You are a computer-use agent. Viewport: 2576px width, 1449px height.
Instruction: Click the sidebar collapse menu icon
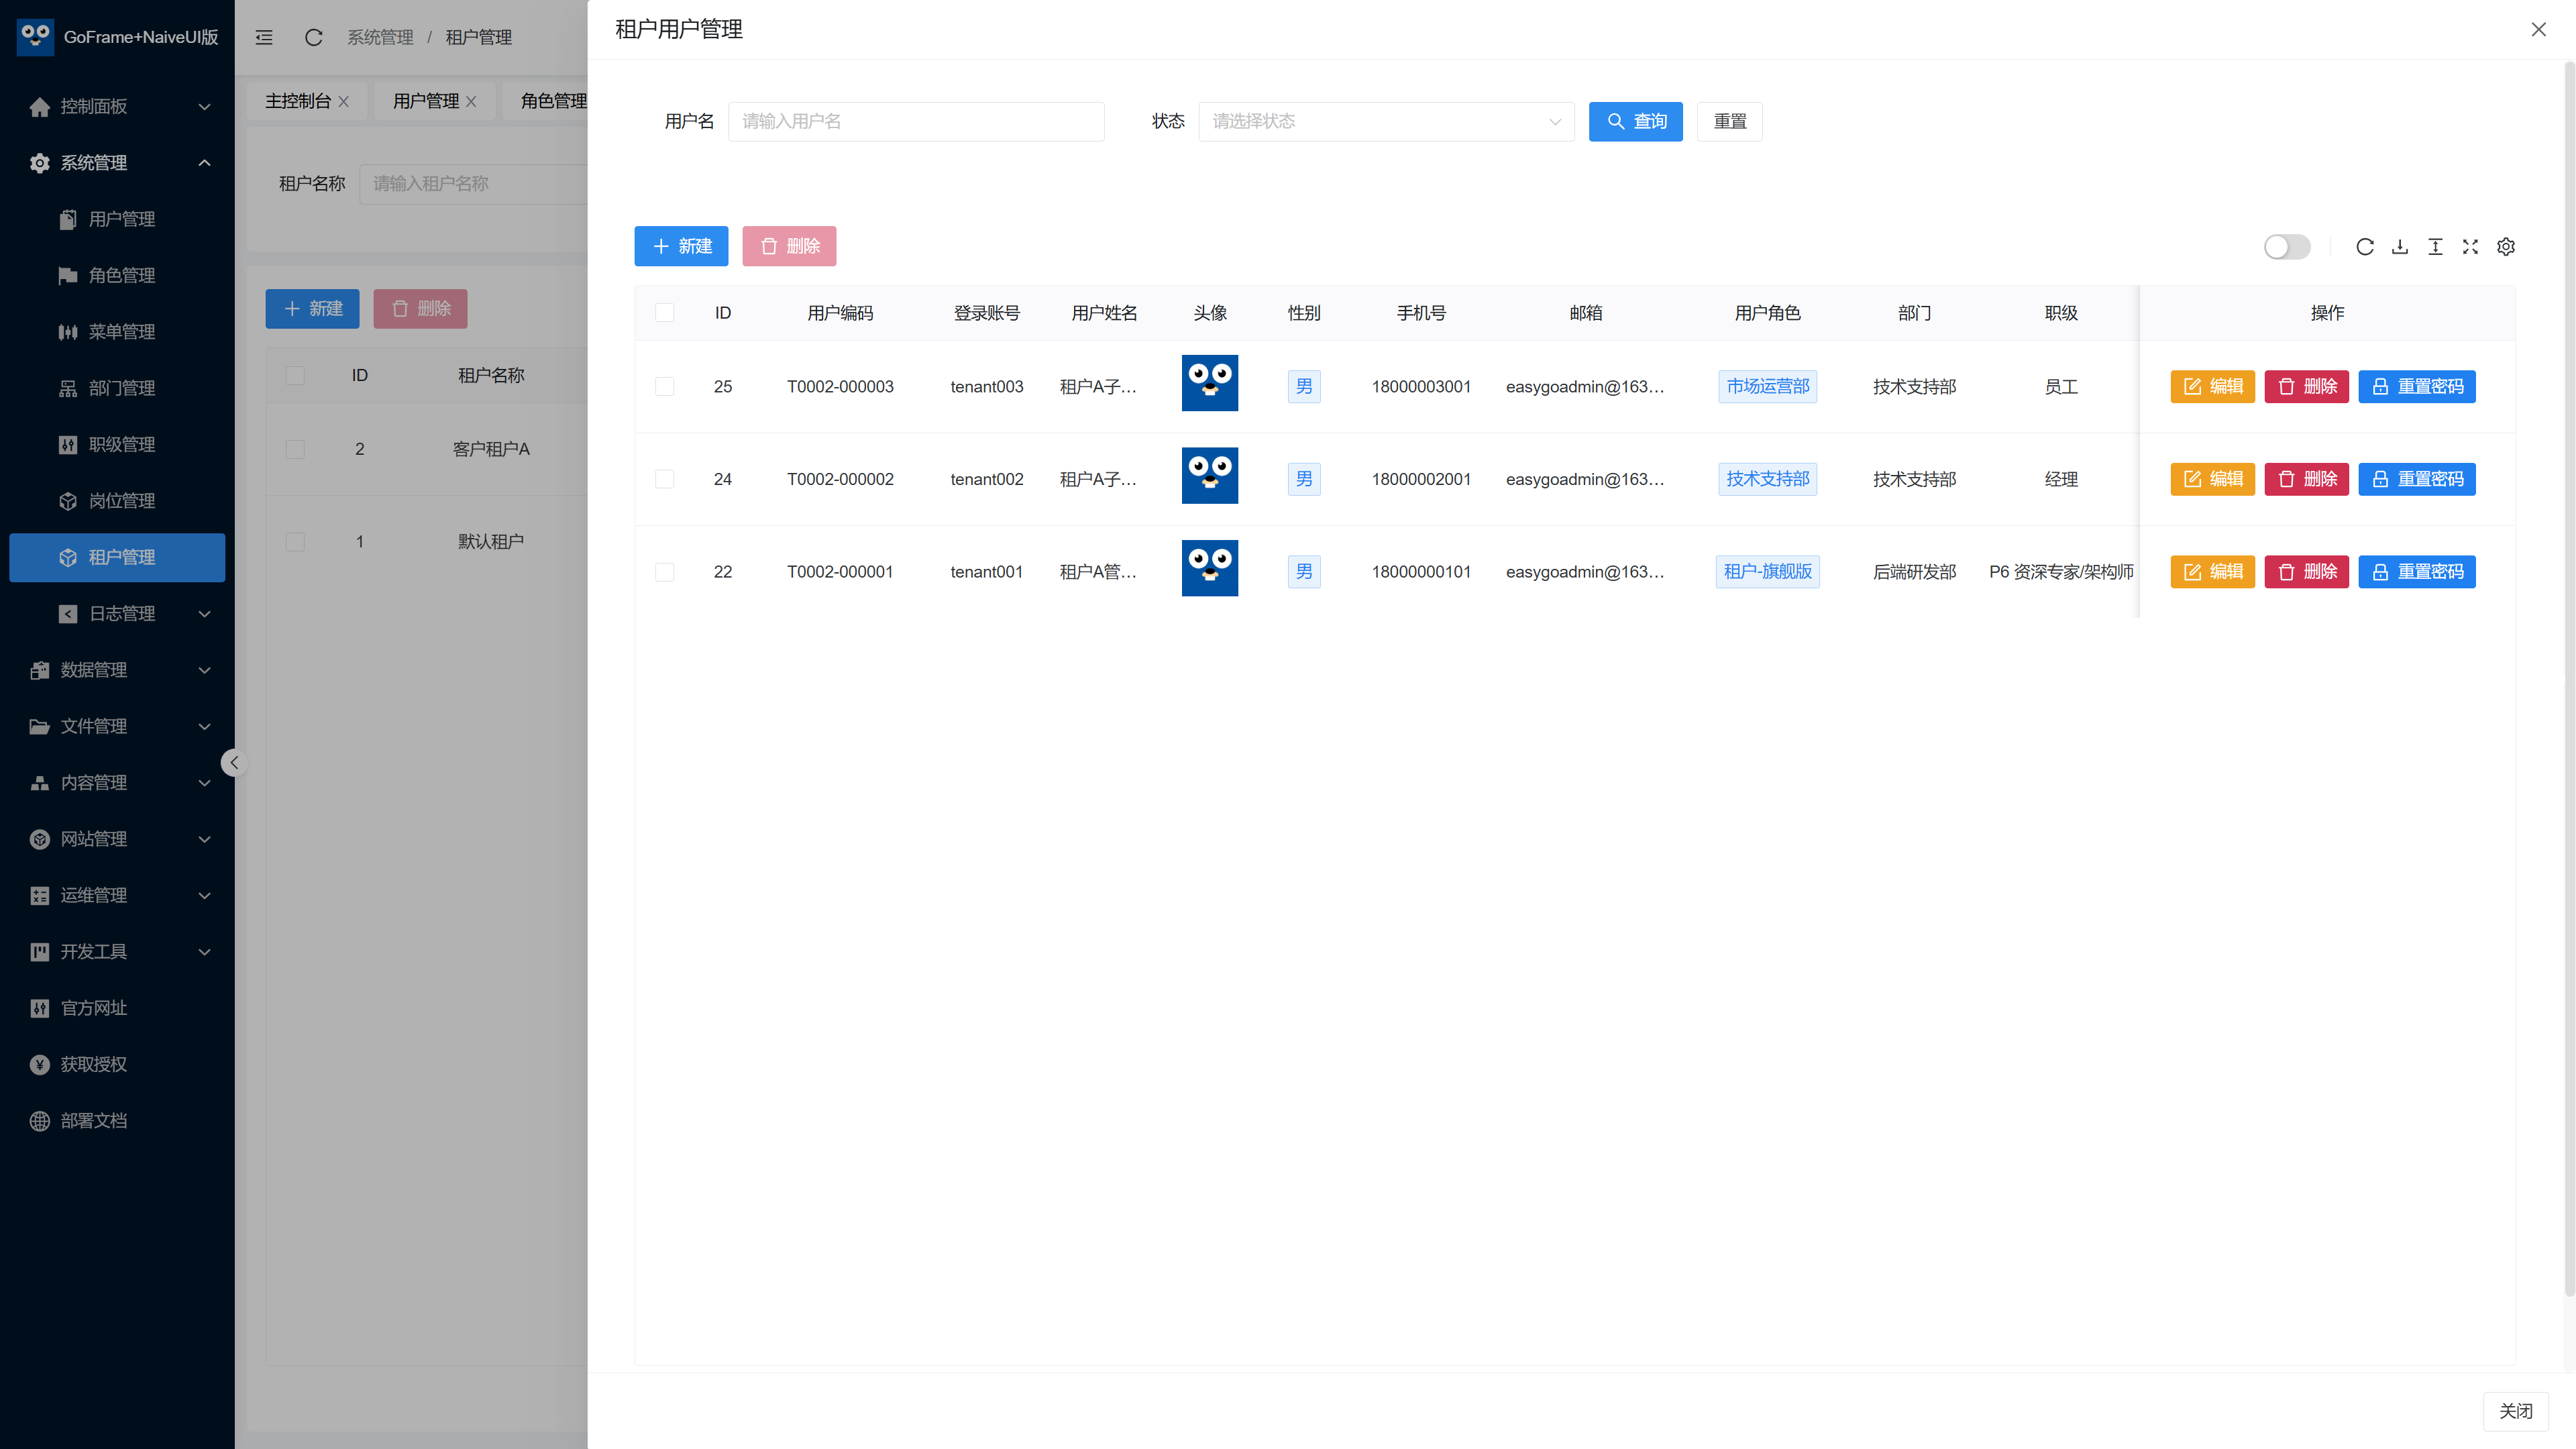[x=264, y=37]
